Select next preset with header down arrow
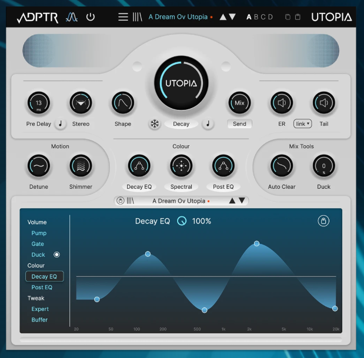The image size is (364, 358). [x=232, y=17]
